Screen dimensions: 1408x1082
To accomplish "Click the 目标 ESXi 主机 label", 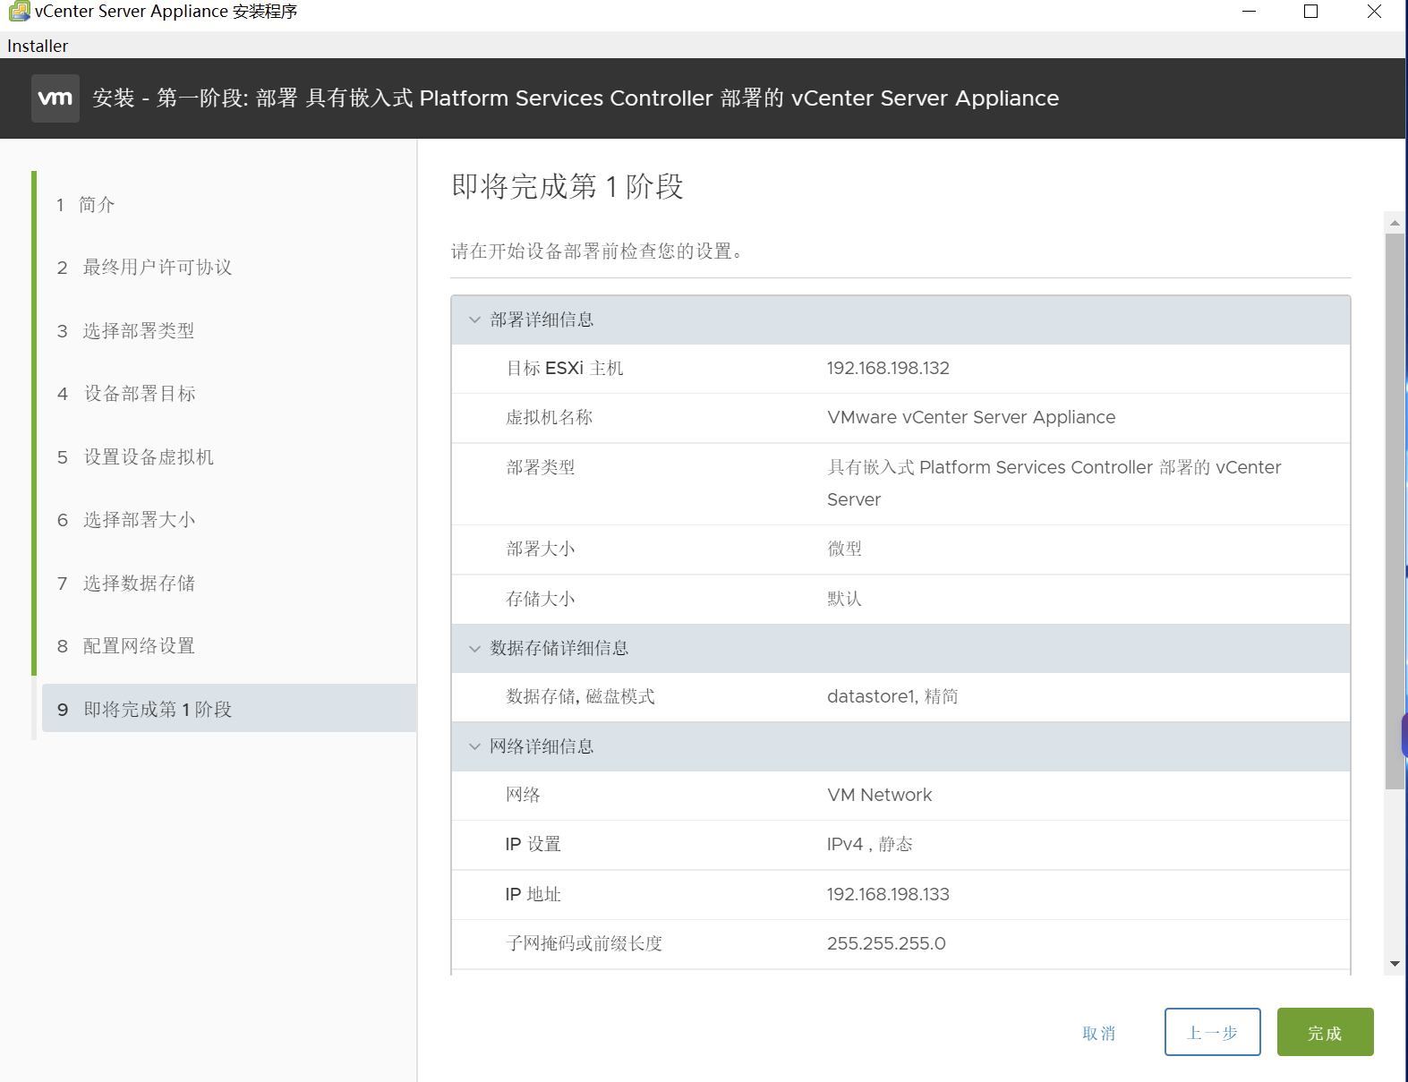I will (565, 368).
